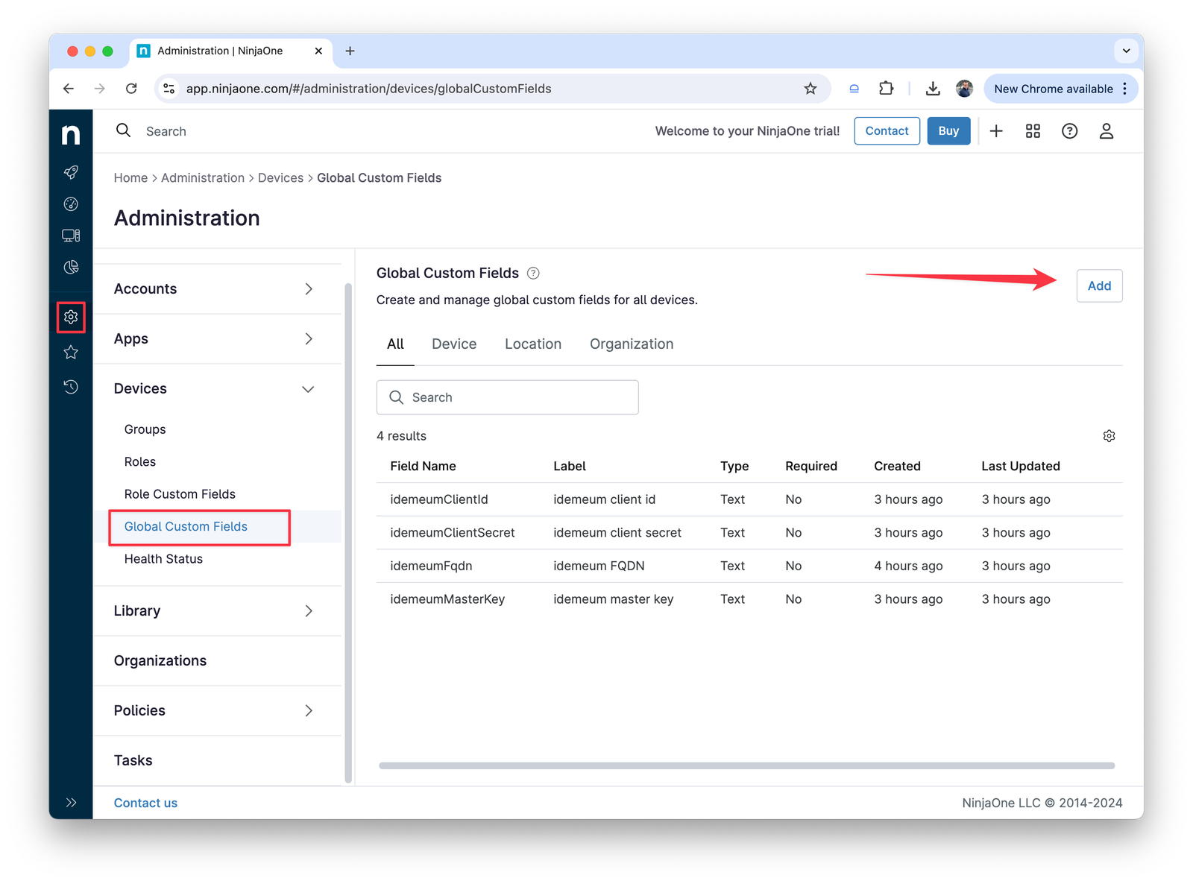
Task: Open Favorites with the star icon
Action: click(71, 352)
